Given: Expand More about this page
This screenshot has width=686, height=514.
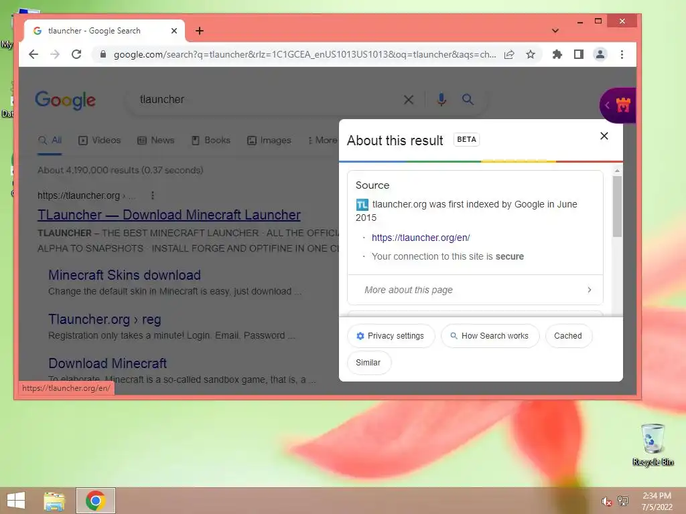Looking at the screenshot, I should [475, 290].
